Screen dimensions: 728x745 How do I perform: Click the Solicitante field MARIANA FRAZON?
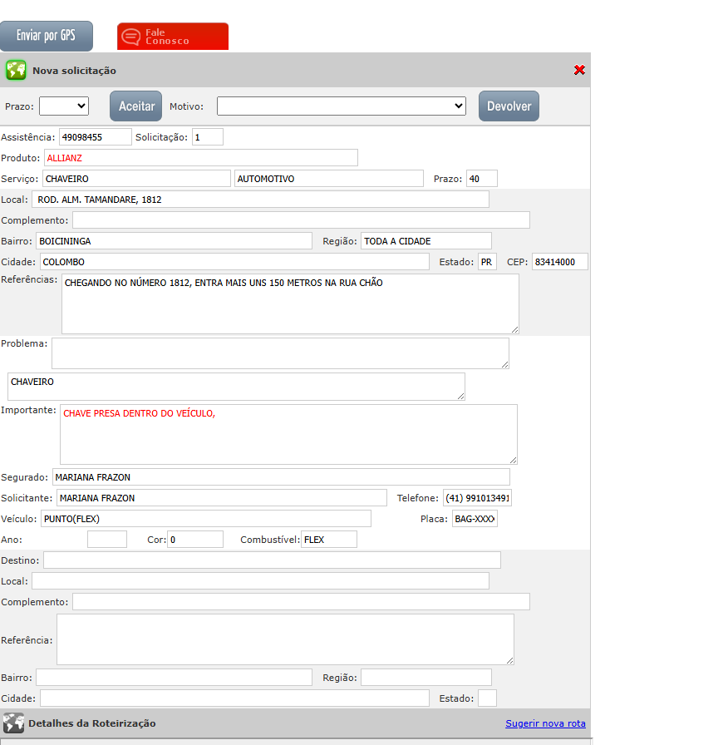click(x=222, y=498)
